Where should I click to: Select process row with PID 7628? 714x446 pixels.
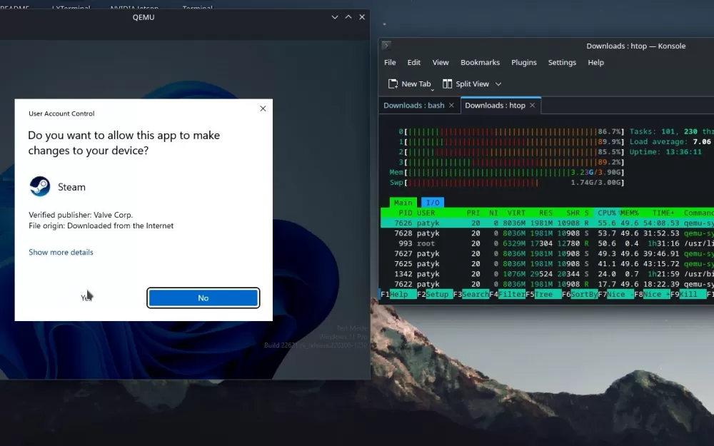[x=547, y=233]
